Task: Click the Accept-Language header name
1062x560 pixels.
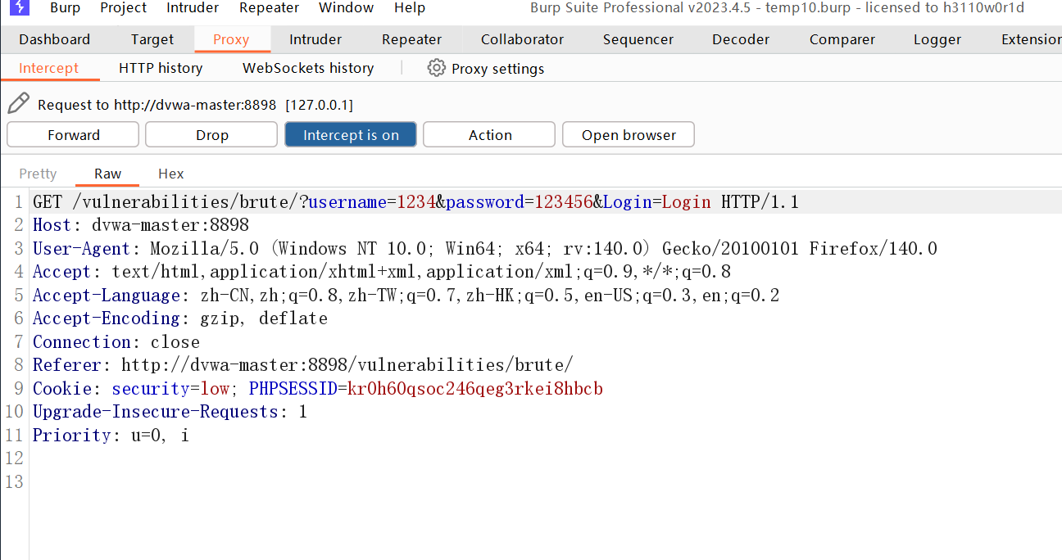Action: [x=107, y=296]
